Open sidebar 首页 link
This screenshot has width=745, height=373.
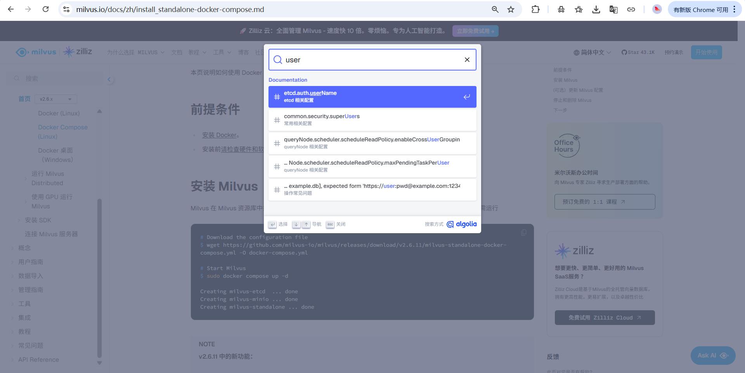click(x=24, y=99)
